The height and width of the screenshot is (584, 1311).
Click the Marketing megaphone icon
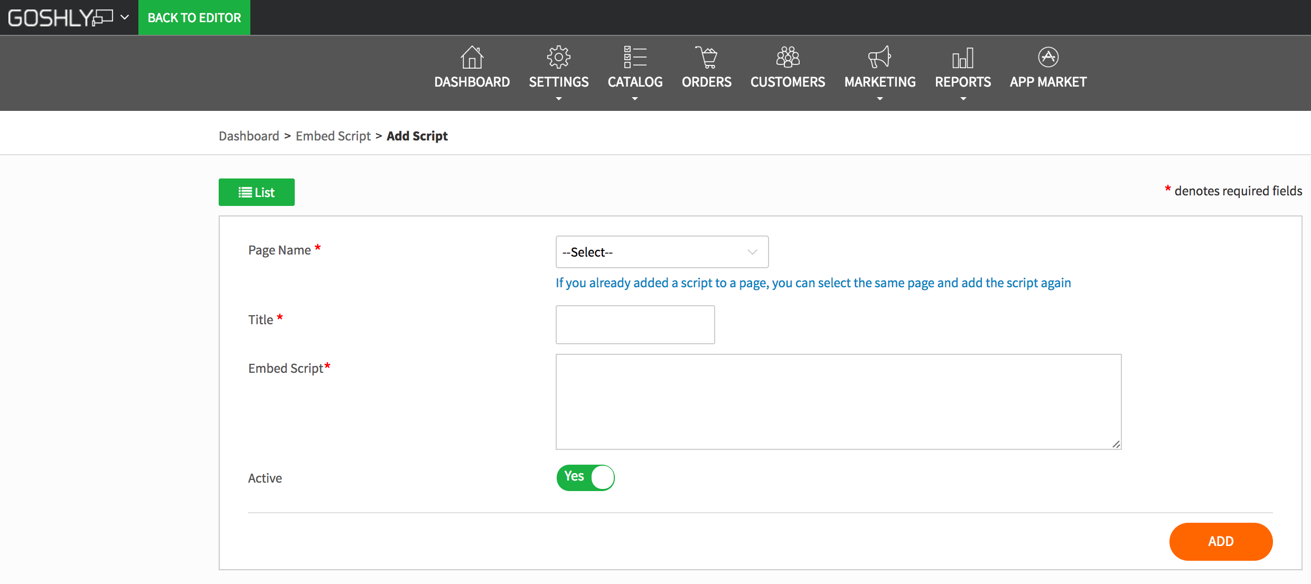879,58
